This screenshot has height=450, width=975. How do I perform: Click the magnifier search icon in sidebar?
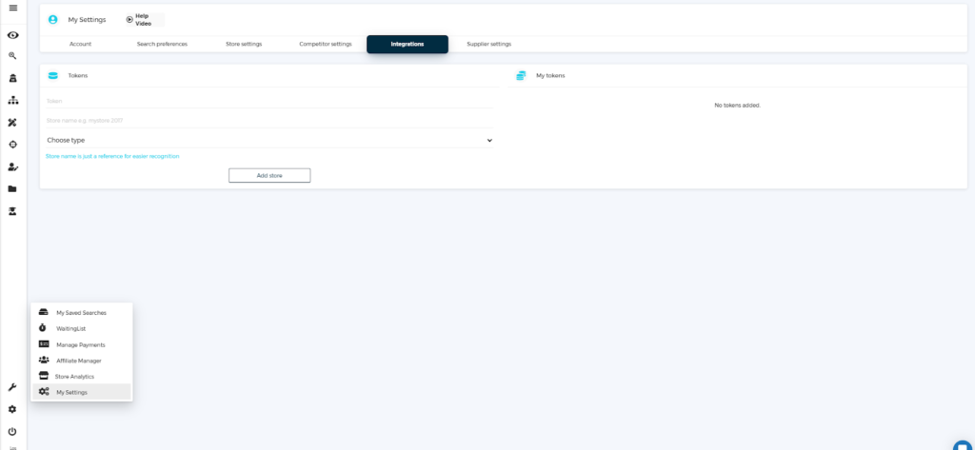pyautogui.click(x=12, y=56)
